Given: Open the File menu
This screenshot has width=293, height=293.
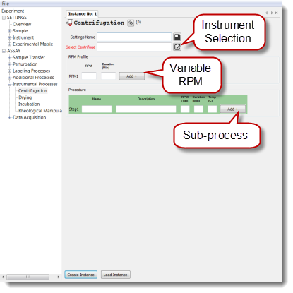Looking at the screenshot, I should pyautogui.click(x=6, y=4).
